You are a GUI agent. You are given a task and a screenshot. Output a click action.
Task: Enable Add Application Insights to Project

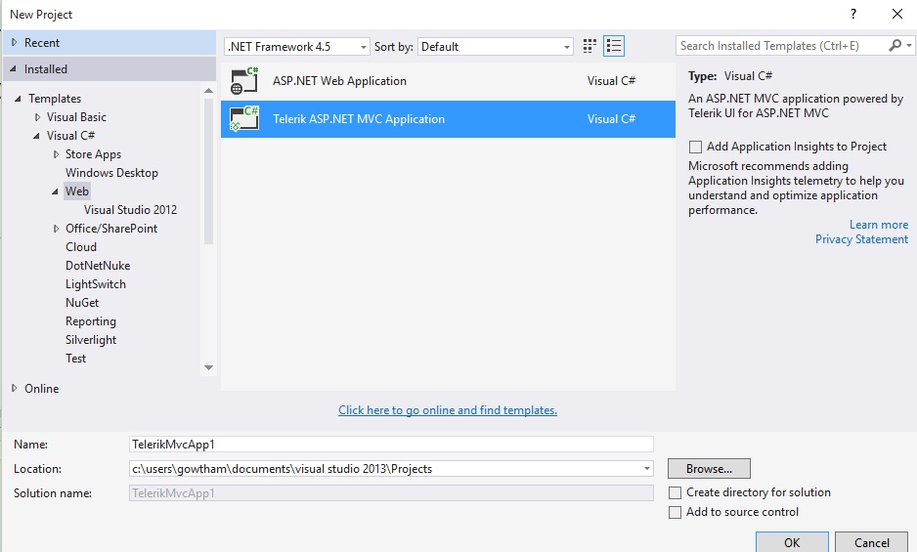tap(695, 147)
